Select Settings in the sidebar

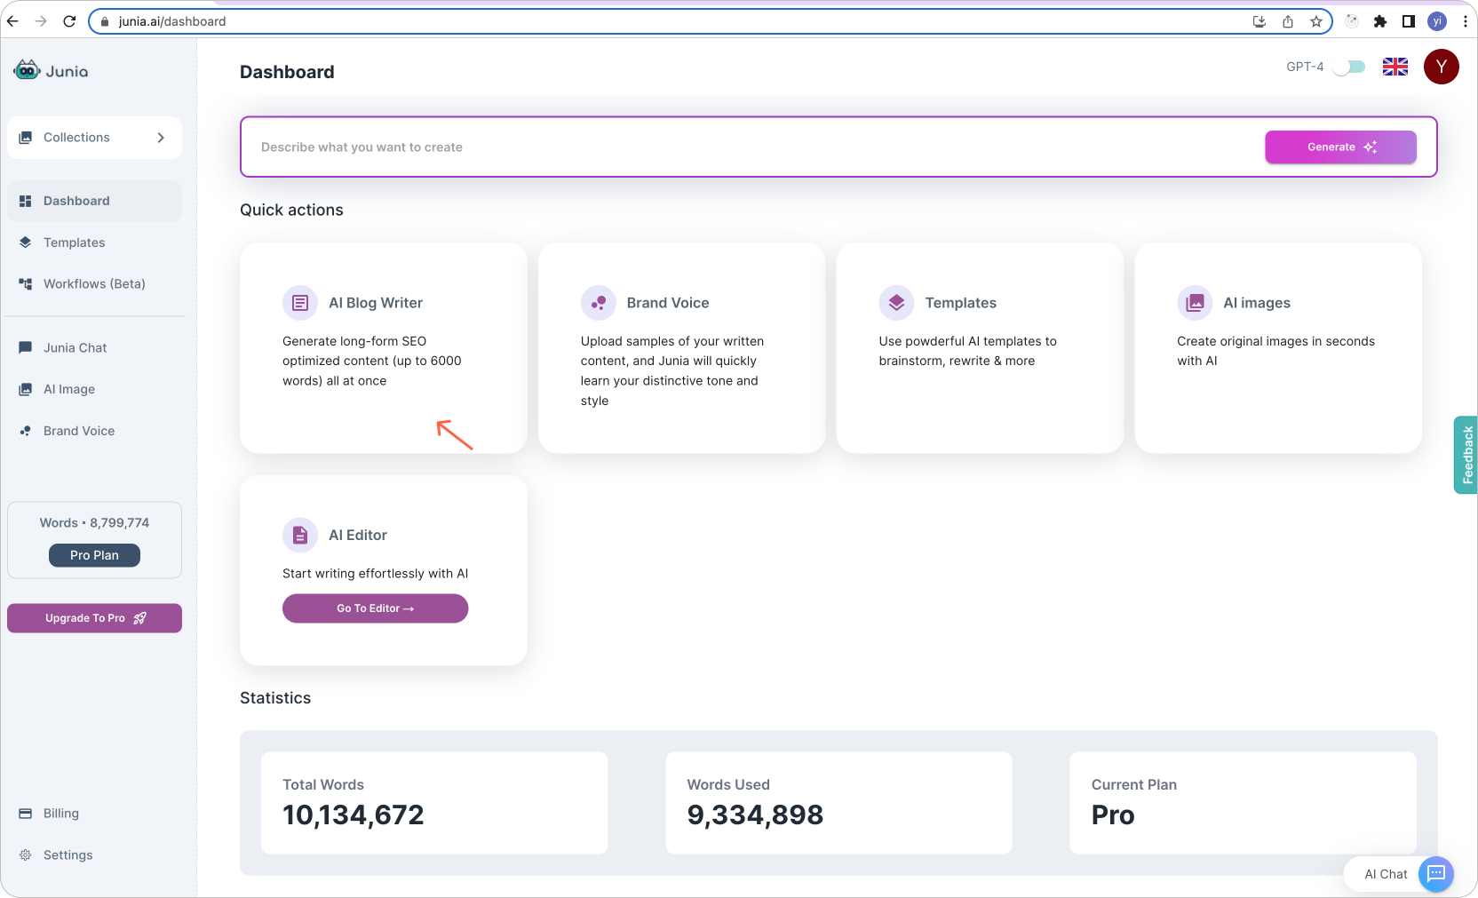(67, 854)
